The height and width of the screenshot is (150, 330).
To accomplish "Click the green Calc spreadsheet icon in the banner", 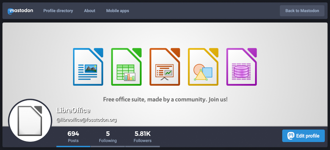I will click(x=126, y=67).
